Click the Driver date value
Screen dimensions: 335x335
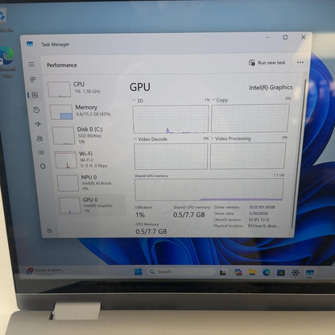click(x=258, y=213)
